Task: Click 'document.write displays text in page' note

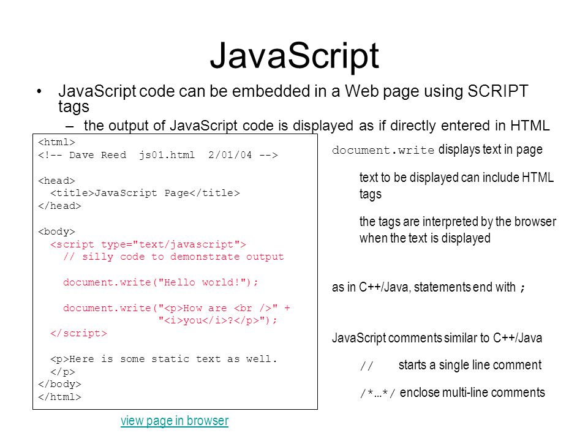Action: (437, 149)
